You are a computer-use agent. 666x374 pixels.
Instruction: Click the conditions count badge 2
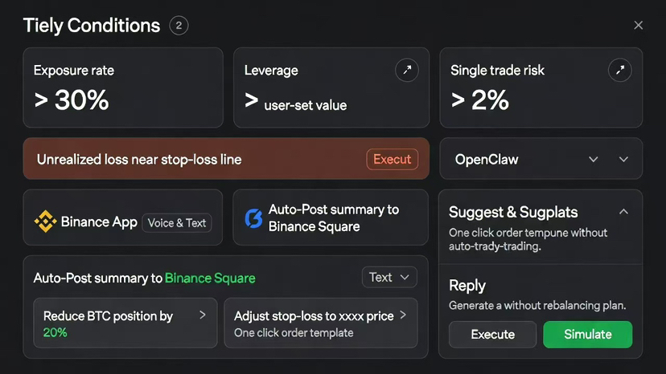tap(179, 26)
